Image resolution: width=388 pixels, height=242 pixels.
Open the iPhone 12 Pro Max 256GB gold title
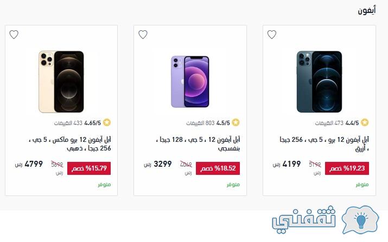point(70,143)
